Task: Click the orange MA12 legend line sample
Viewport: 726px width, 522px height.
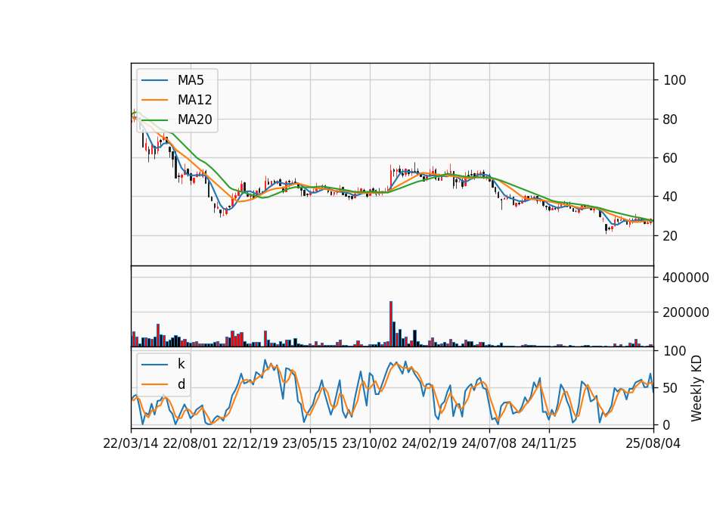Action: tap(154, 100)
